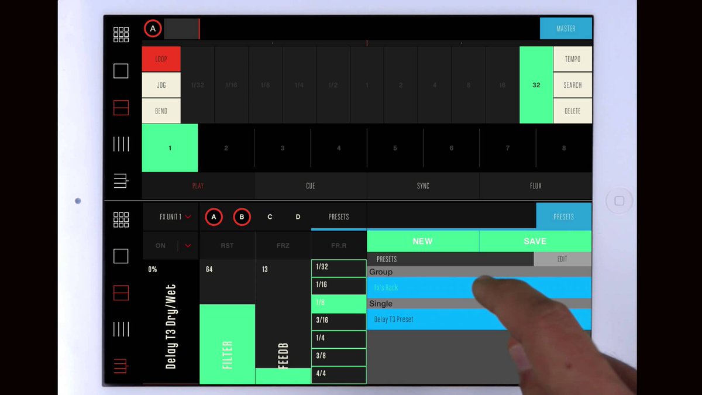Select the red list-lines icon in bottom panel
The width and height of the screenshot is (702, 395).
(121, 366)
